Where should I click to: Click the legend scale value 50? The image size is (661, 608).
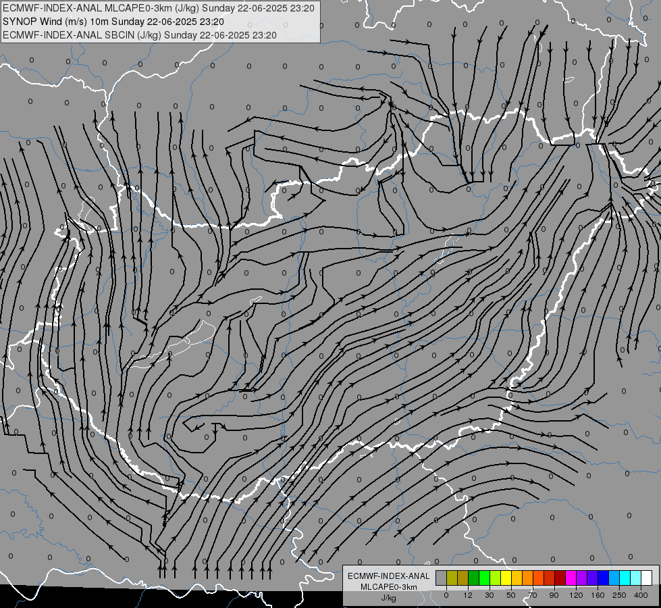(x=511, y=595)
